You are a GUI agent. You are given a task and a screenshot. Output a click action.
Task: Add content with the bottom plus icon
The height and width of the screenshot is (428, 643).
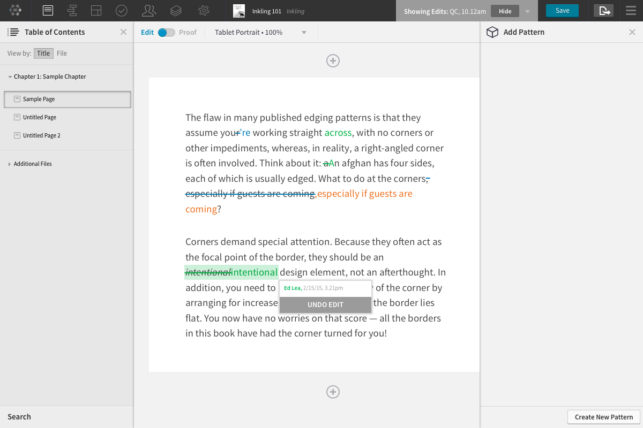tap(333, 392)
